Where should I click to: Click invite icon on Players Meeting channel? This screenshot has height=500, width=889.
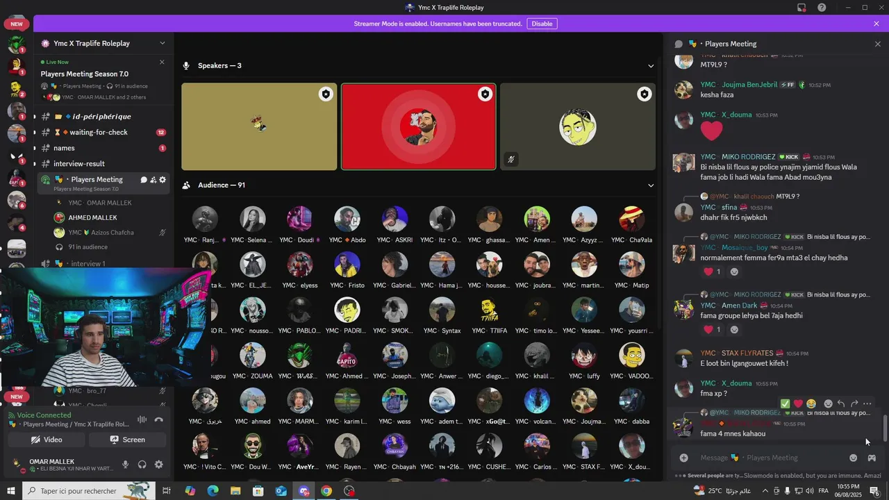coord(153,179)
